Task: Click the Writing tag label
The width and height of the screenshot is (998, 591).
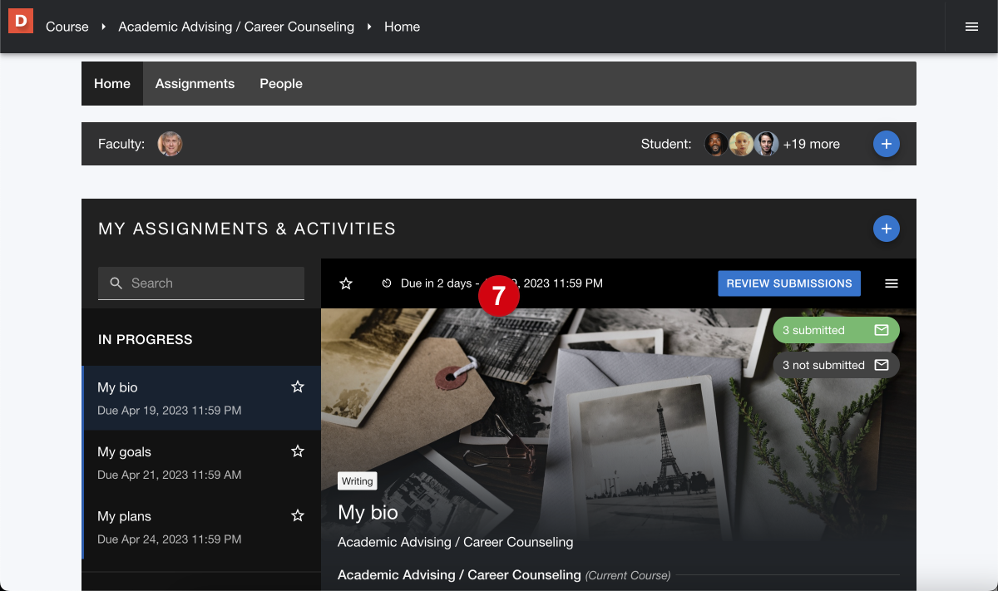Action: pos(358,481)
